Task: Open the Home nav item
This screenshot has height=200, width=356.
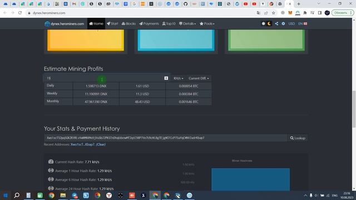Action: tap(96, 23)
